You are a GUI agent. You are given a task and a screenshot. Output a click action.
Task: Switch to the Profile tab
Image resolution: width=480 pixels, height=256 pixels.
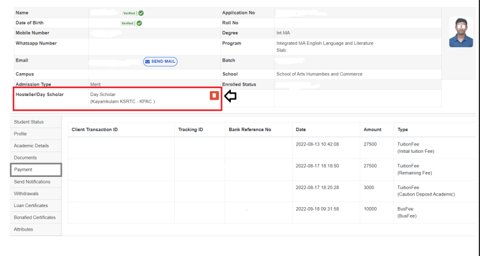(x=21, y=133)
